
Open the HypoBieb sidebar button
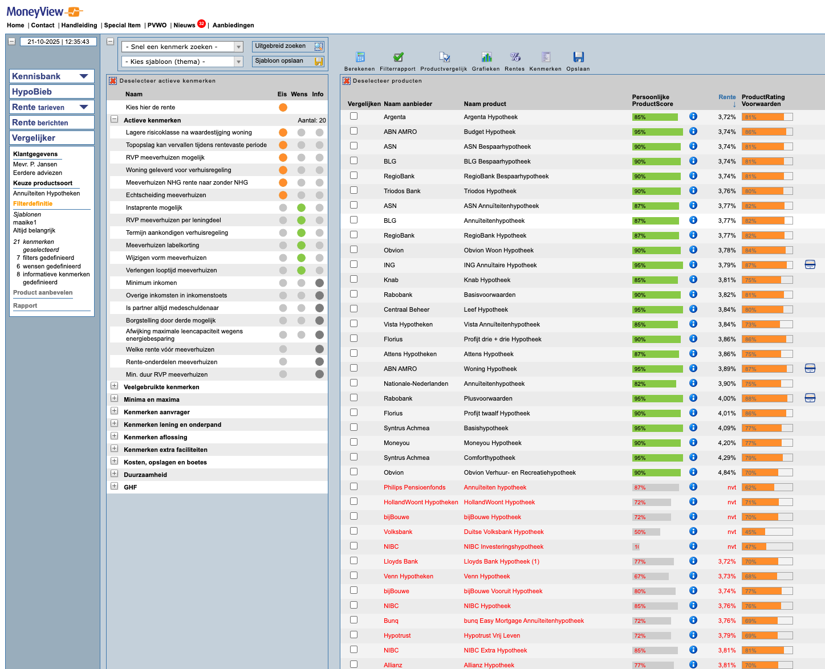pos(52,92)
